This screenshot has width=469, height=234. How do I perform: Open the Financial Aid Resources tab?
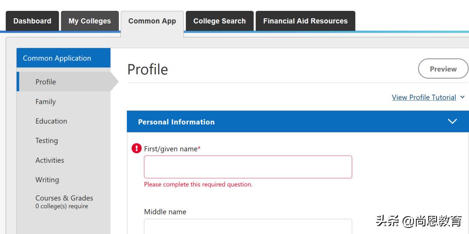point(305,21)
